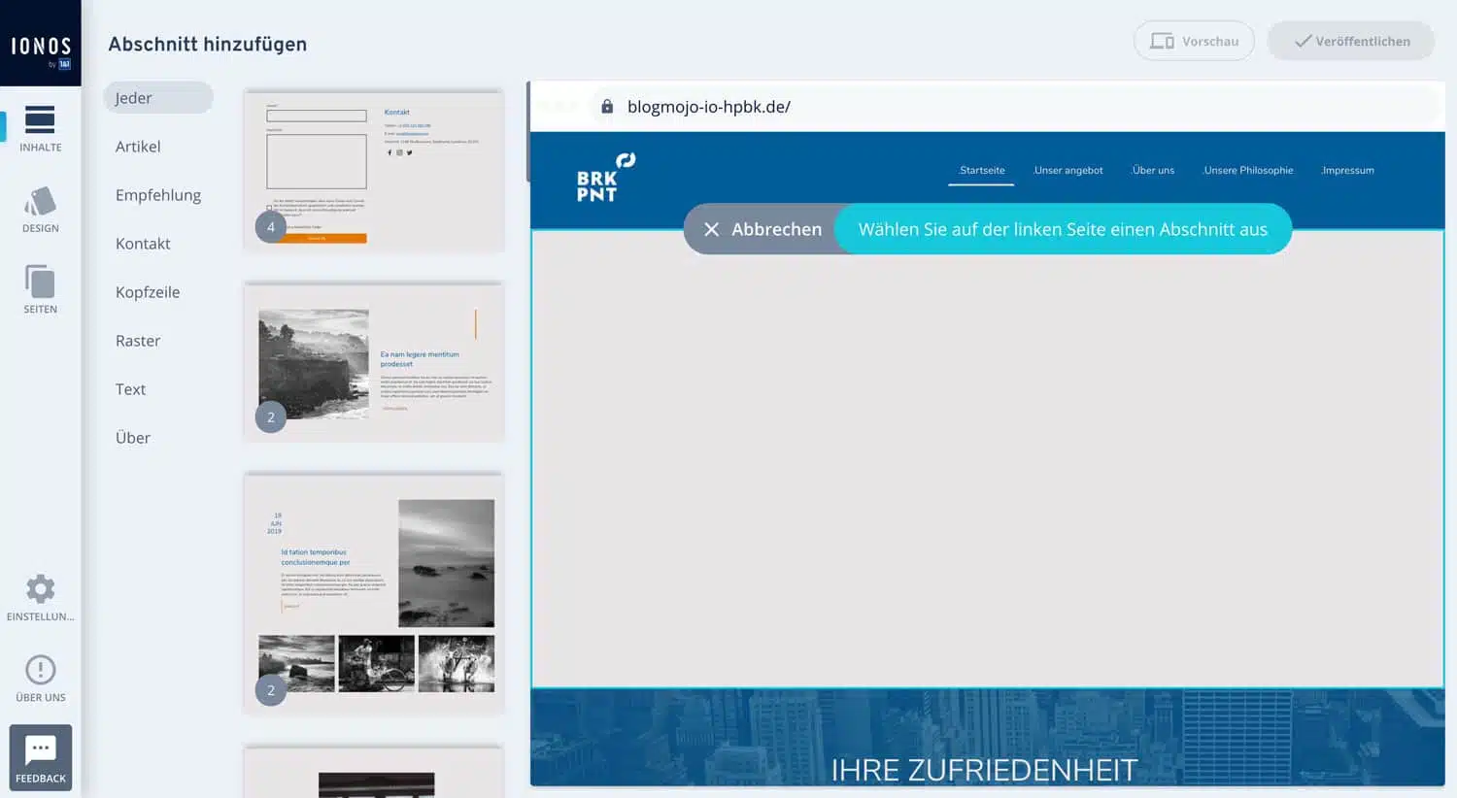Insert the Kontakt section template thumbnail

coord(373,170)
